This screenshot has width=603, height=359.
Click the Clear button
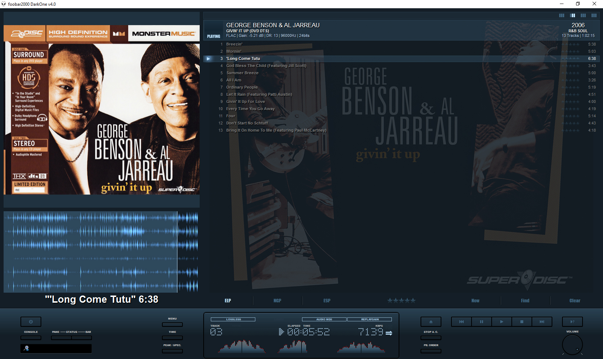575,301
